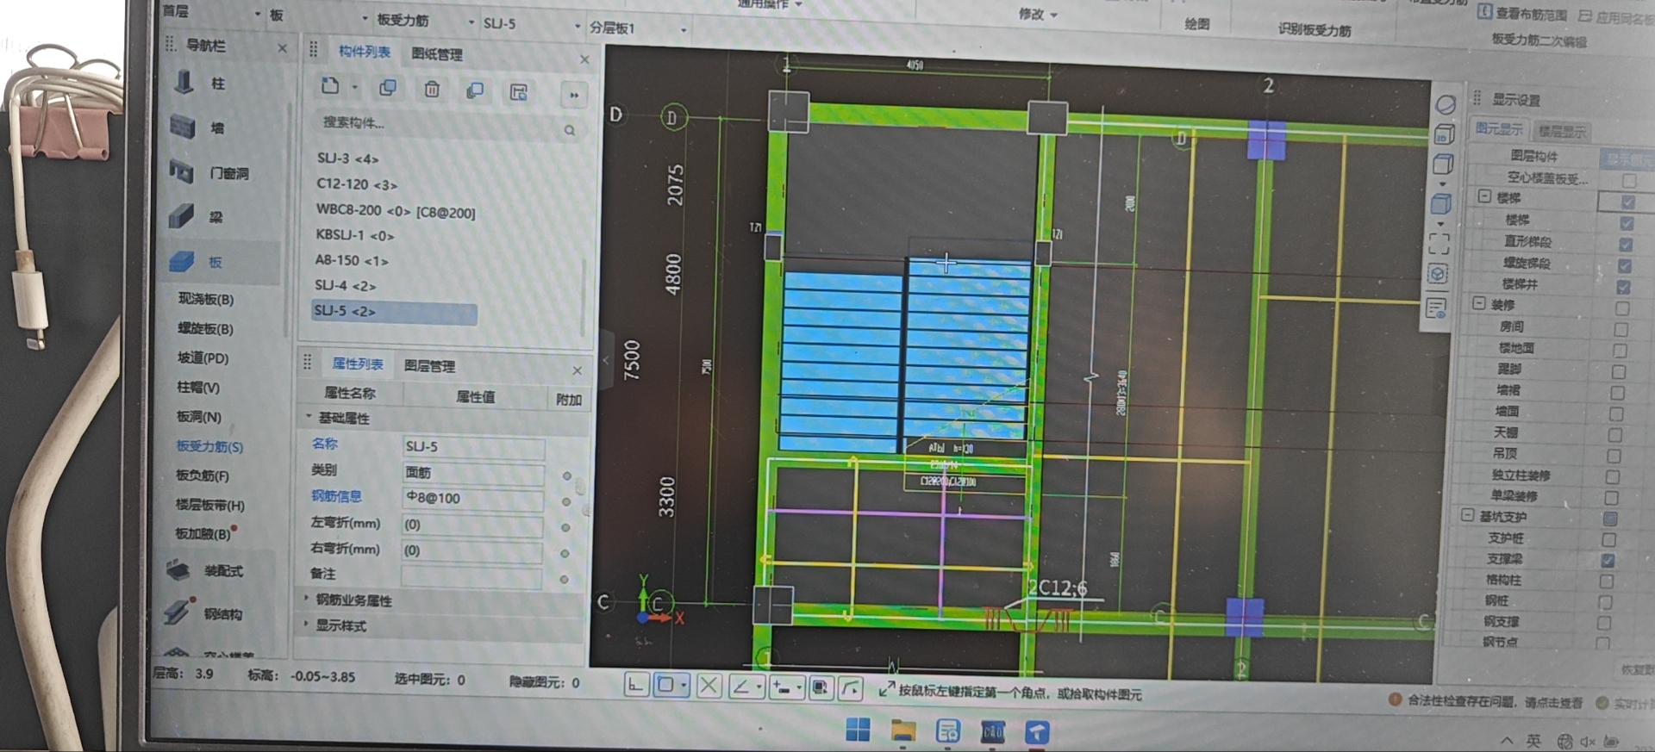Image resolution: width=1655 pixels, height=752 pixels.
Task: Switch to the 图元显示 tab
Action: pyautogui.click(x=1498, y=128)
